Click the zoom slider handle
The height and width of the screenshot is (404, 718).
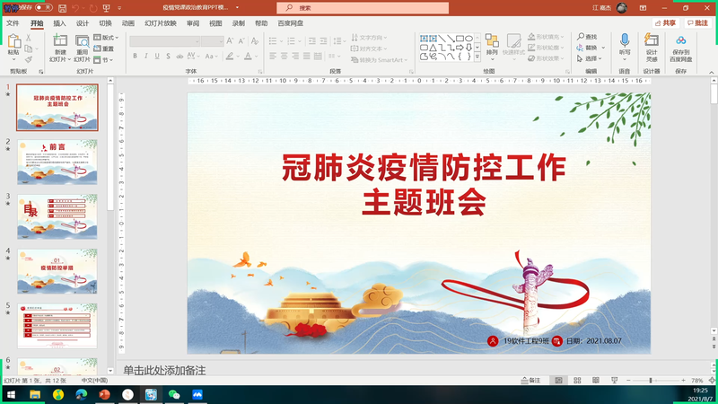pyautogui.click(x=650, y=380)
